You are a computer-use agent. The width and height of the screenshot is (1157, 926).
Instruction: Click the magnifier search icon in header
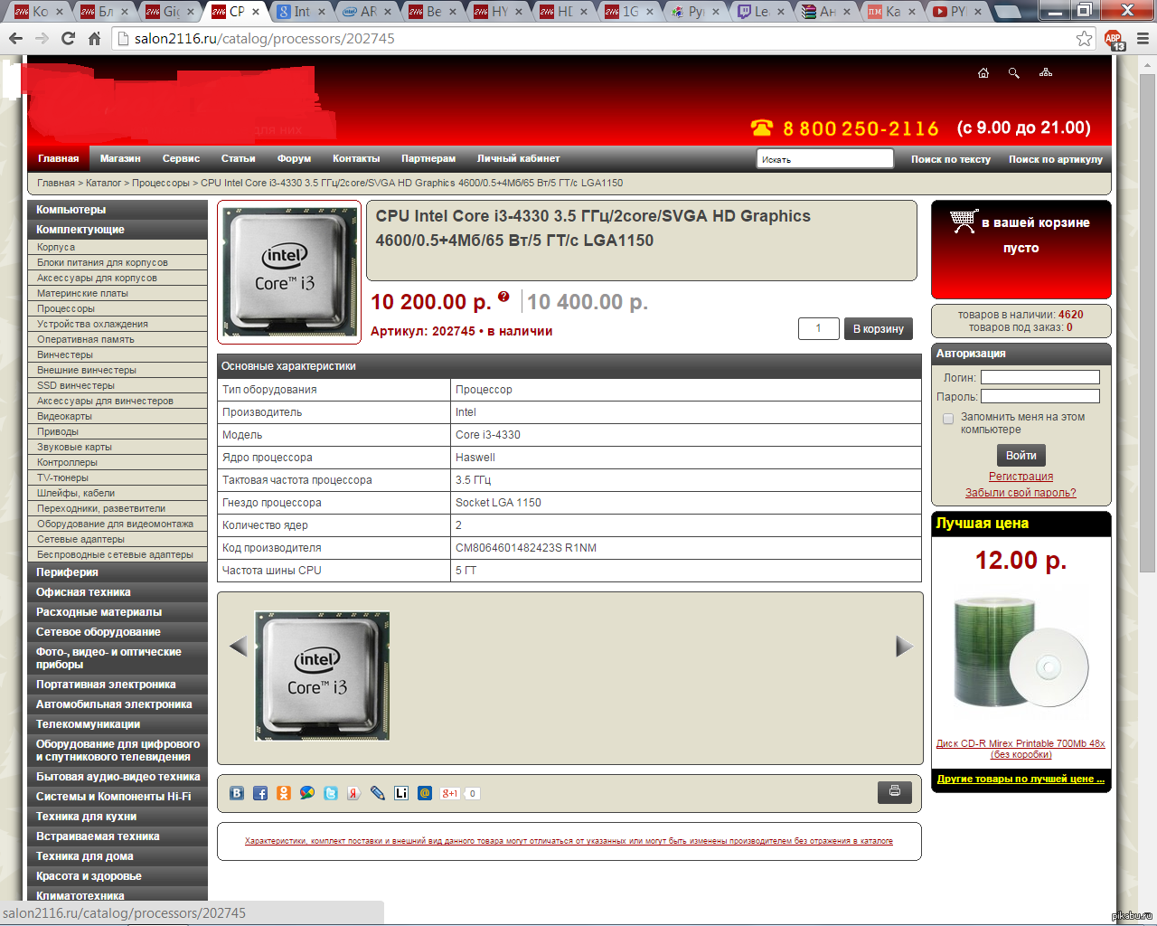tap(1014, 73)
